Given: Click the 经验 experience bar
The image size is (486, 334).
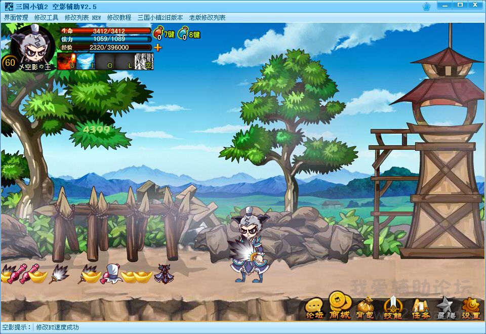Looking at the screenshot, I should [106, 48].
